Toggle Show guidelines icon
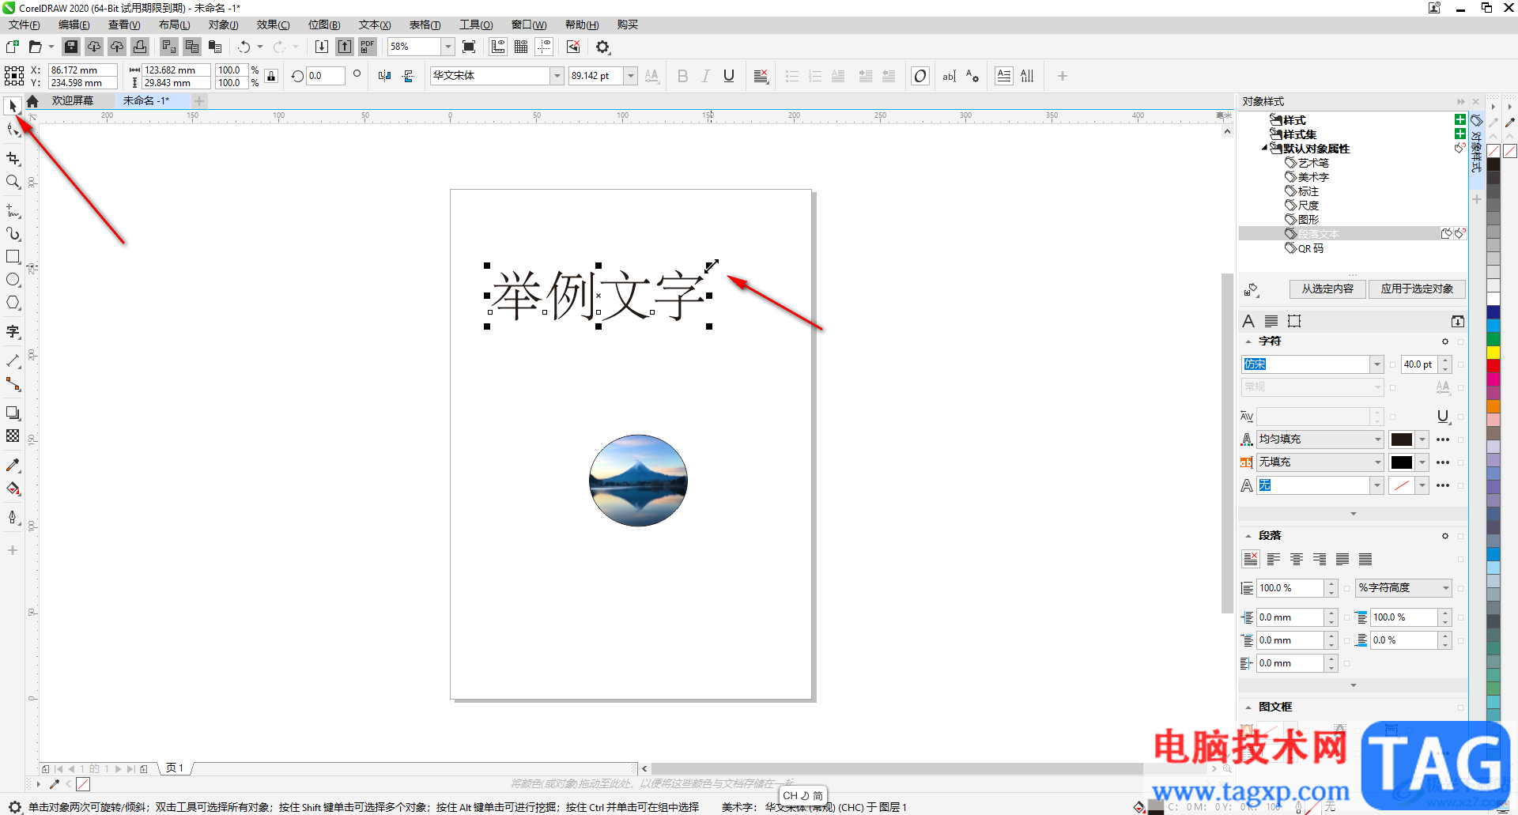The height and width of the screenshot is (815, 1518). (x=544, y=47)
